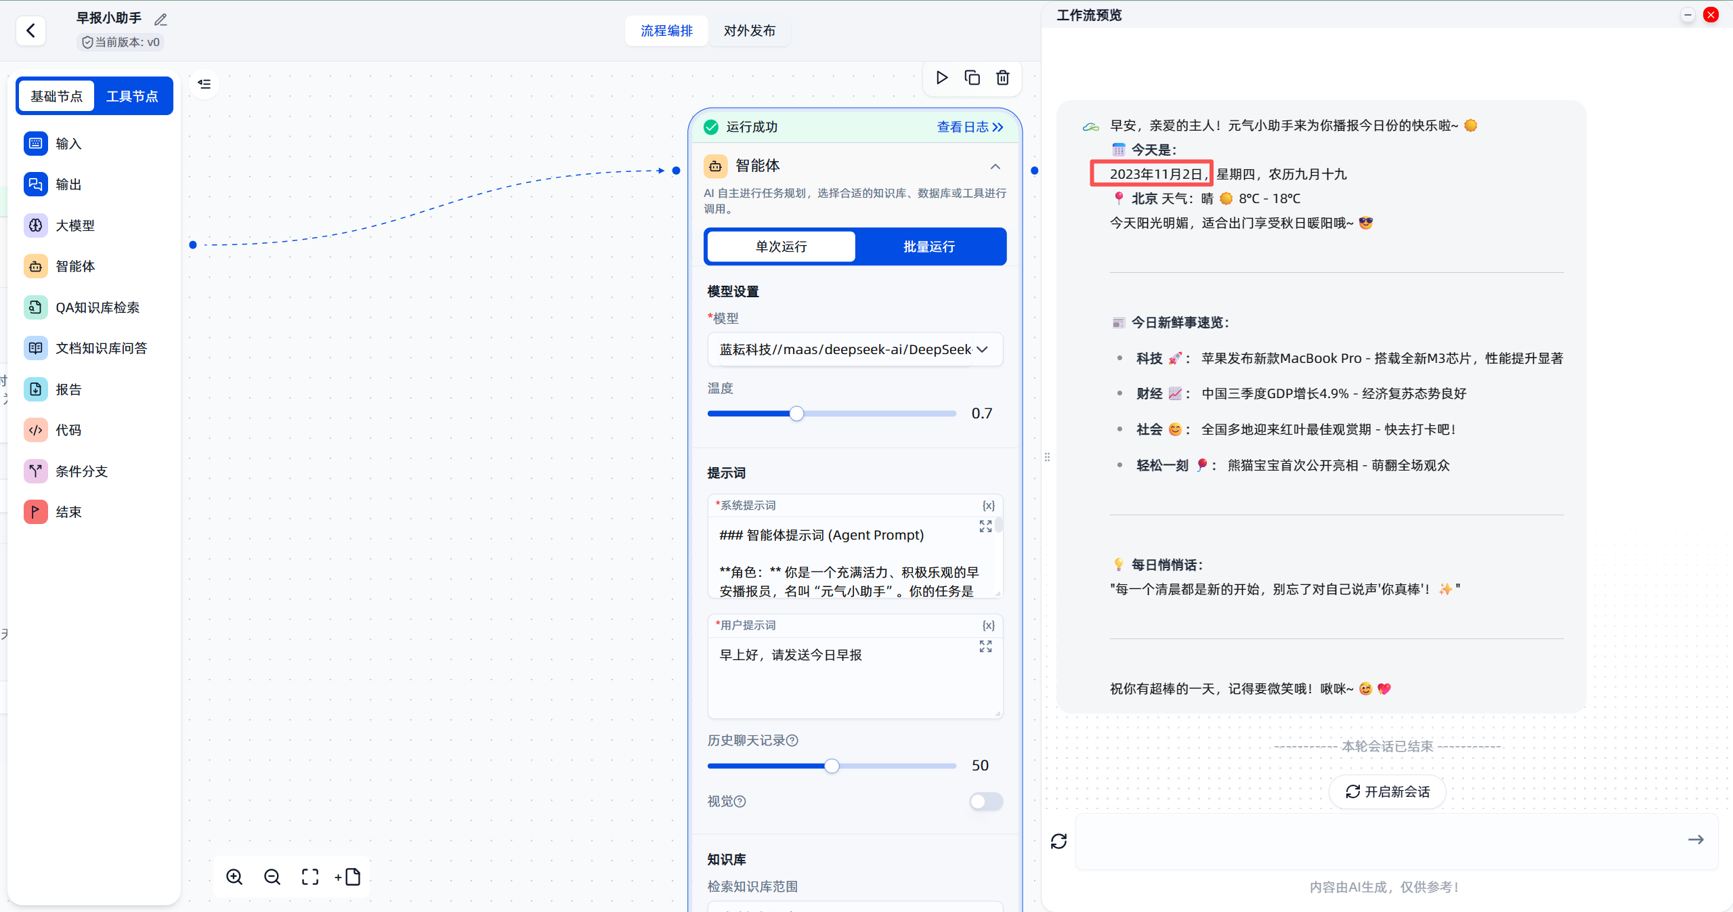This screenshot has width=1733, height=912.
Task: Delete the node with trash icon
Action: [1002, 78]
